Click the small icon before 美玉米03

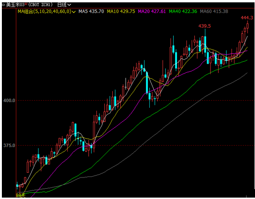coord(3,5)
